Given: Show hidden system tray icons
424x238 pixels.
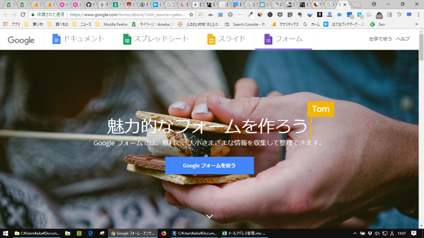Looking at the screenshot, I should pyautogui.click(x=355, y=233).
